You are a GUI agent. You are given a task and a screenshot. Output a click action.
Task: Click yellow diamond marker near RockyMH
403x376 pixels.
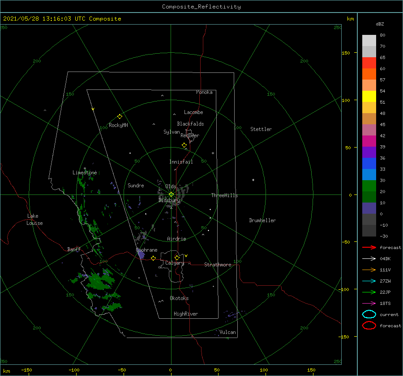tap(120, 117)
